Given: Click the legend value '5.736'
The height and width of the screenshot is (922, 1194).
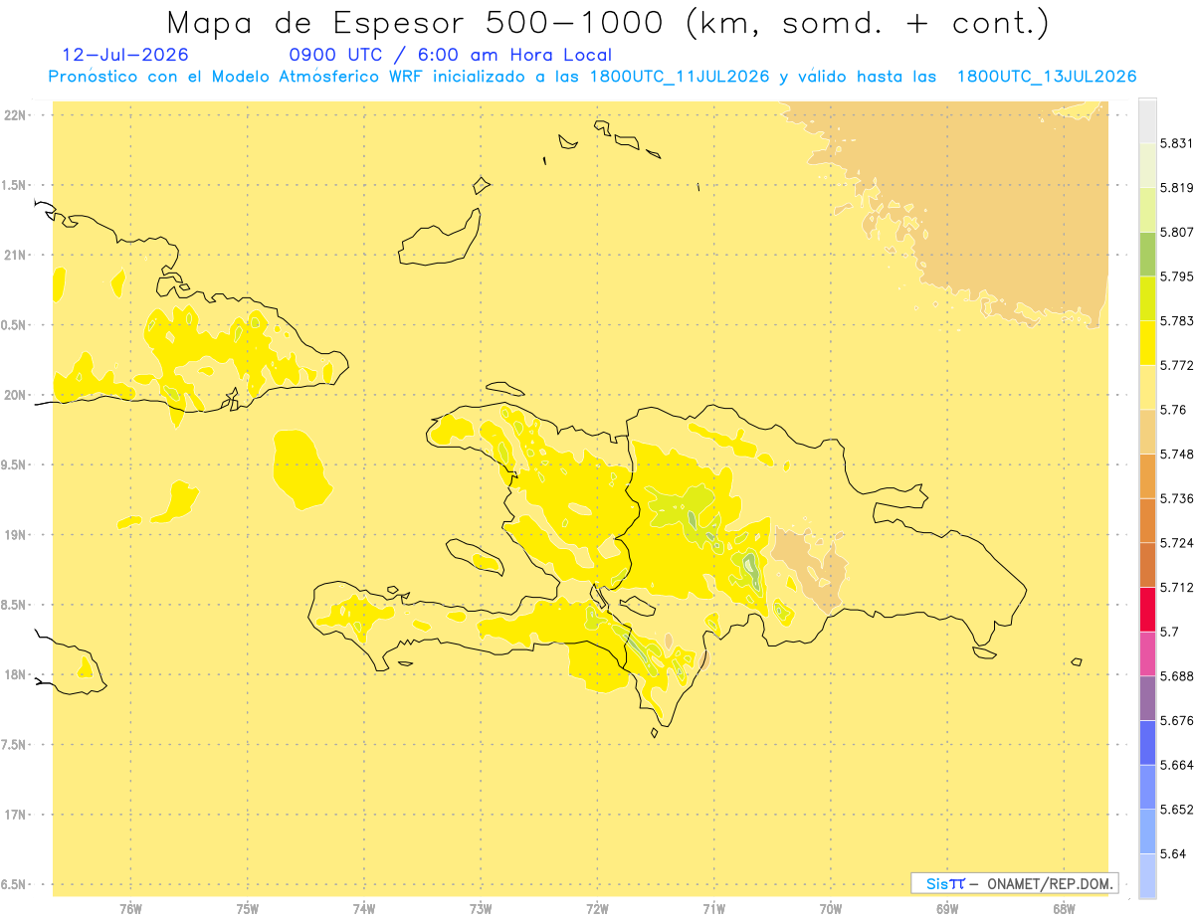Looking at the screenshot, I should click(1176, 499).
